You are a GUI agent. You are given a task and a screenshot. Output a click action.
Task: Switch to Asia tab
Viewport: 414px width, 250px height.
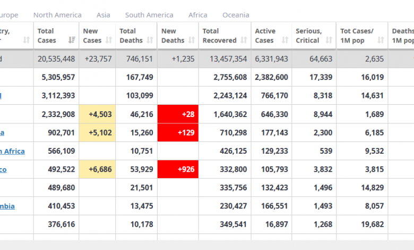point(103,15)
